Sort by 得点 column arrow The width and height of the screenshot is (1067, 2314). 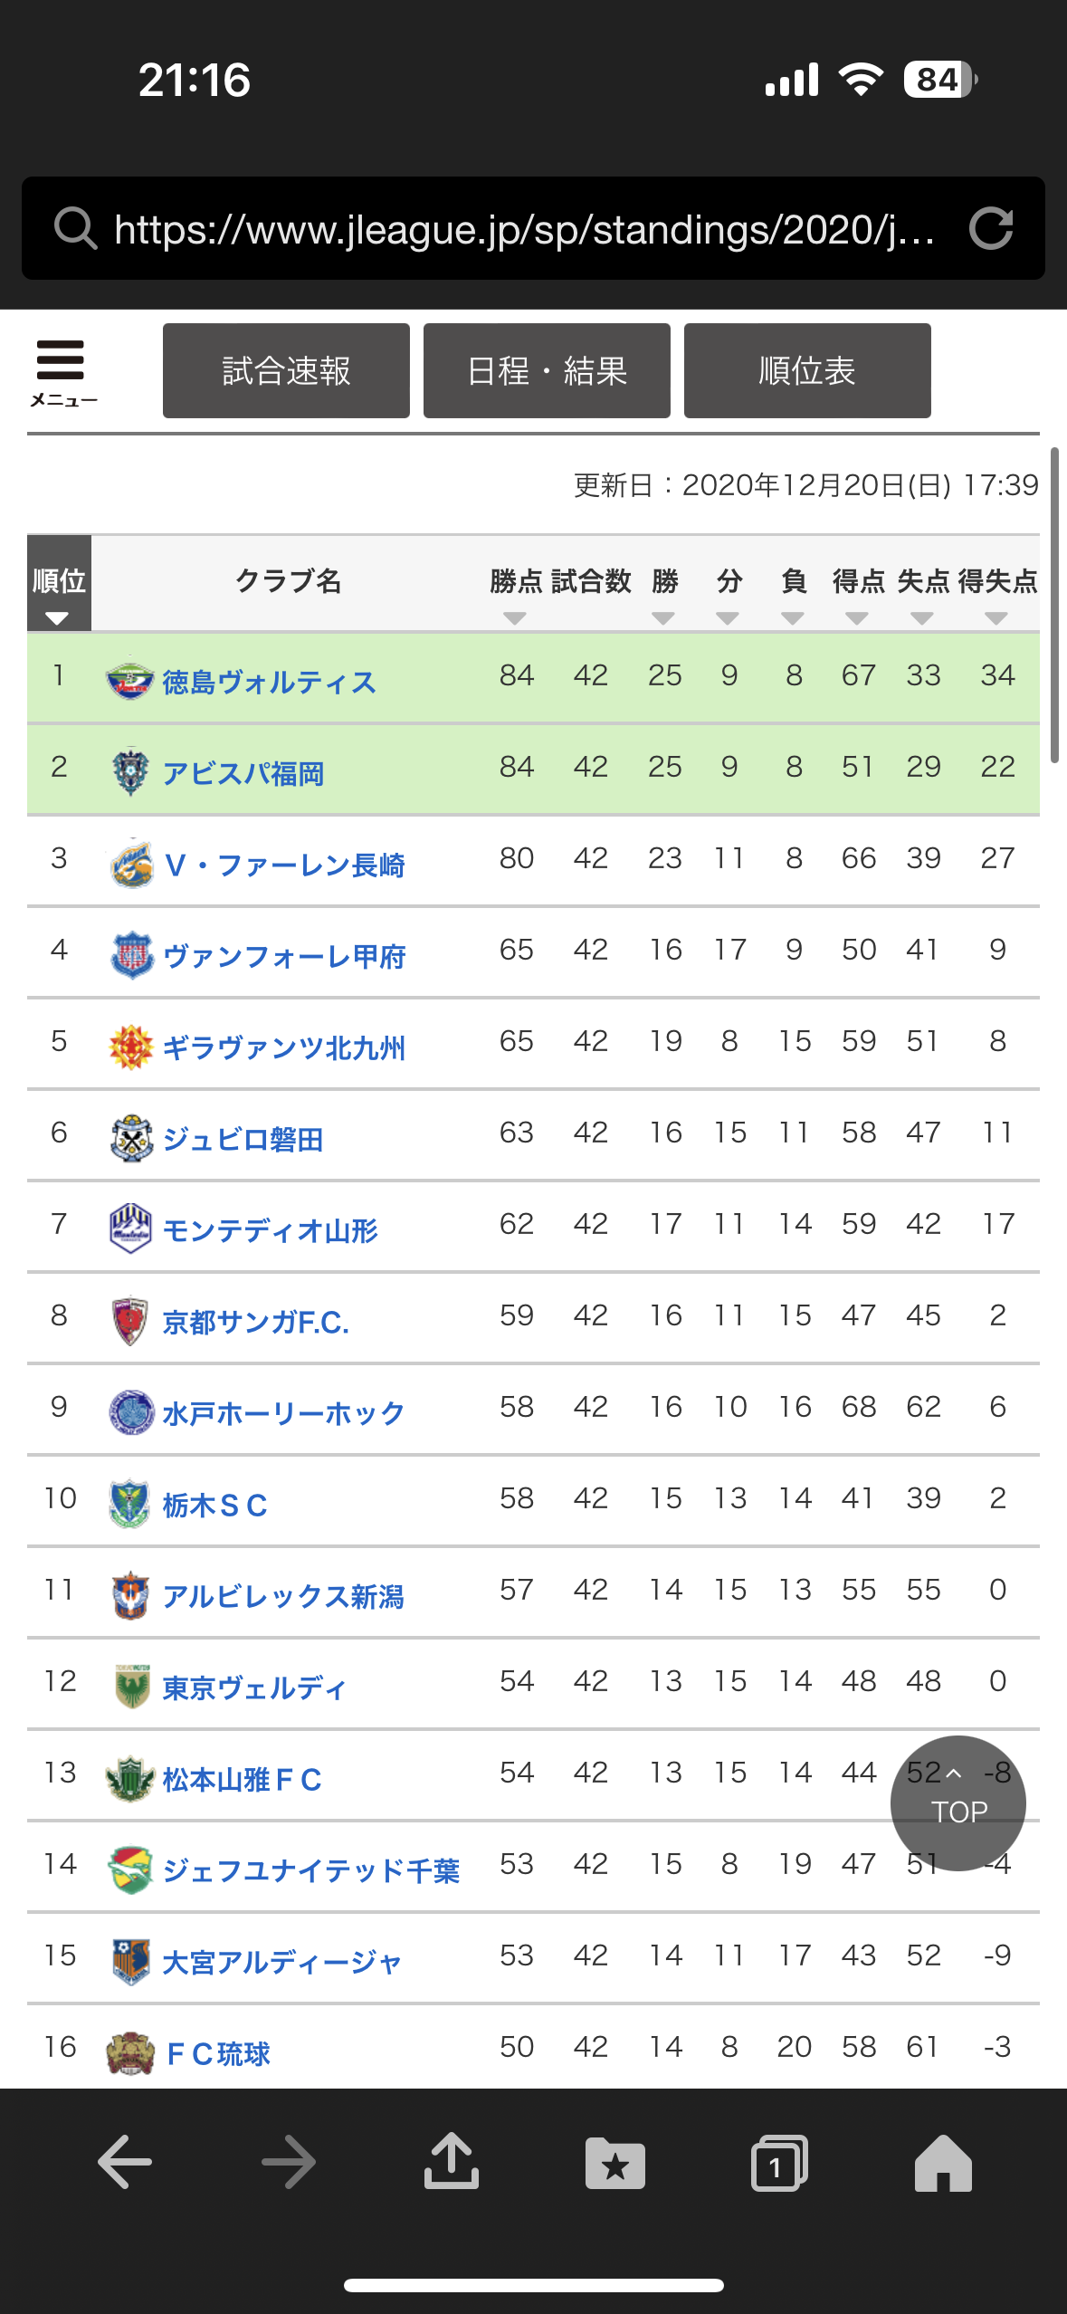857,618
